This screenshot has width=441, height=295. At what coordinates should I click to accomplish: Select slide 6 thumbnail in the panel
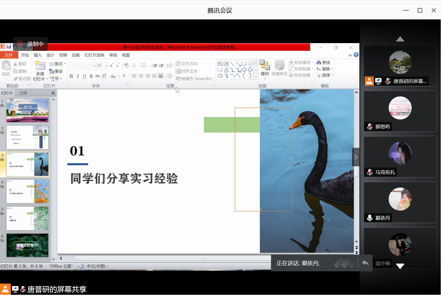point(27,245)
